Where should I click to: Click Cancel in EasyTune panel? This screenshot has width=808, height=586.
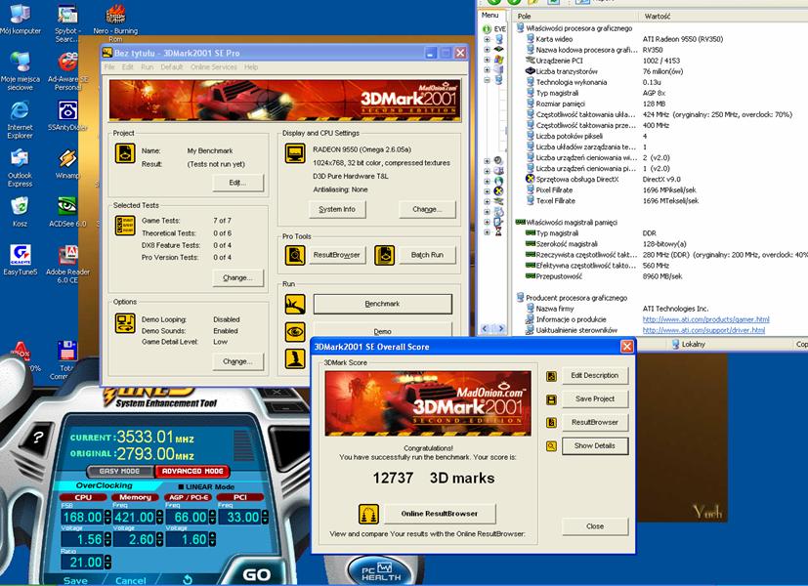[x=130, y=580]
